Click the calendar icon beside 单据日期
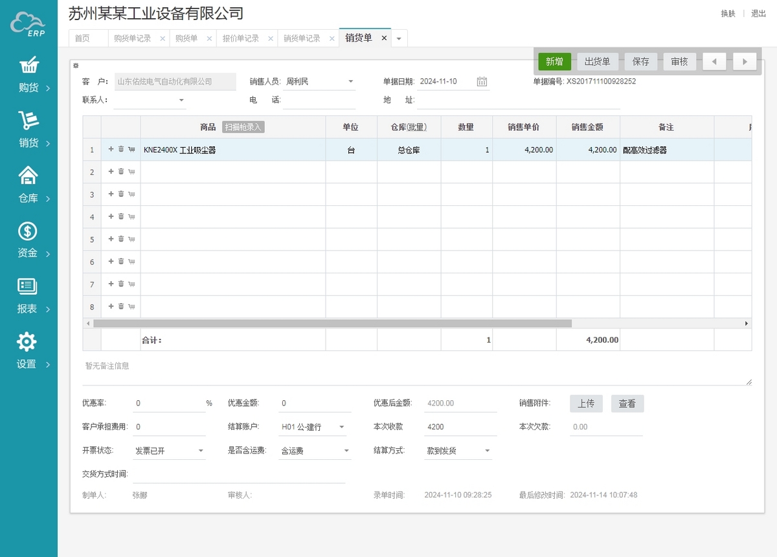 [x=482, y=82]
